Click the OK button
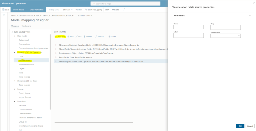The width and height of the screenshot is (256, 131). (240, 126)
